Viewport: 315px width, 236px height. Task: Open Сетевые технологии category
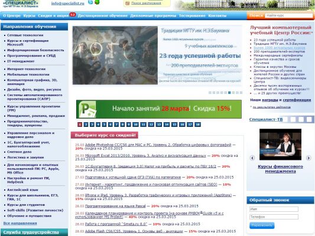click(x=25, y=35)
